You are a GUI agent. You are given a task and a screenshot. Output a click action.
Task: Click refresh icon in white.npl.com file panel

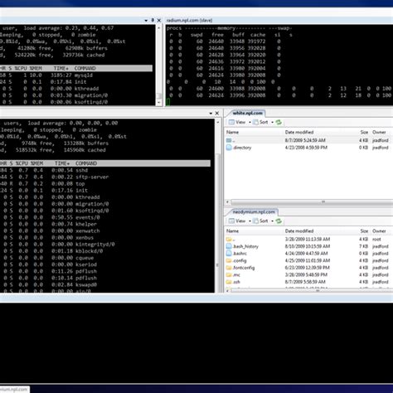point(279,122)
